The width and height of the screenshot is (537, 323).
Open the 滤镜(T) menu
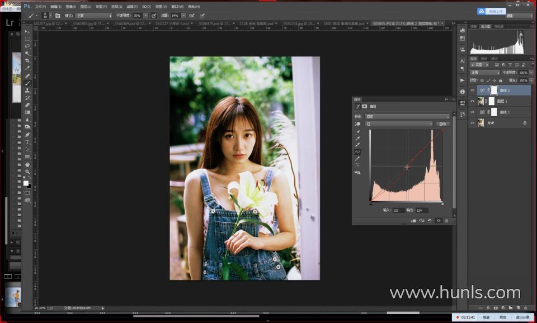(132, 7)
